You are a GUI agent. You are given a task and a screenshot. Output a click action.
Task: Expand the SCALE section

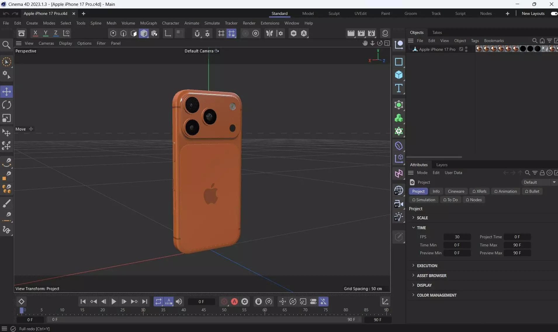[x=413, y=218]
